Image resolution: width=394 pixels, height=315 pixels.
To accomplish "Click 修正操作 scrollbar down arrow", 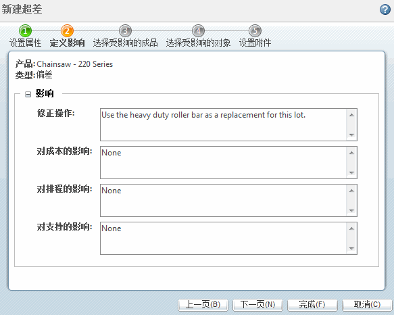I will point(351,135).
